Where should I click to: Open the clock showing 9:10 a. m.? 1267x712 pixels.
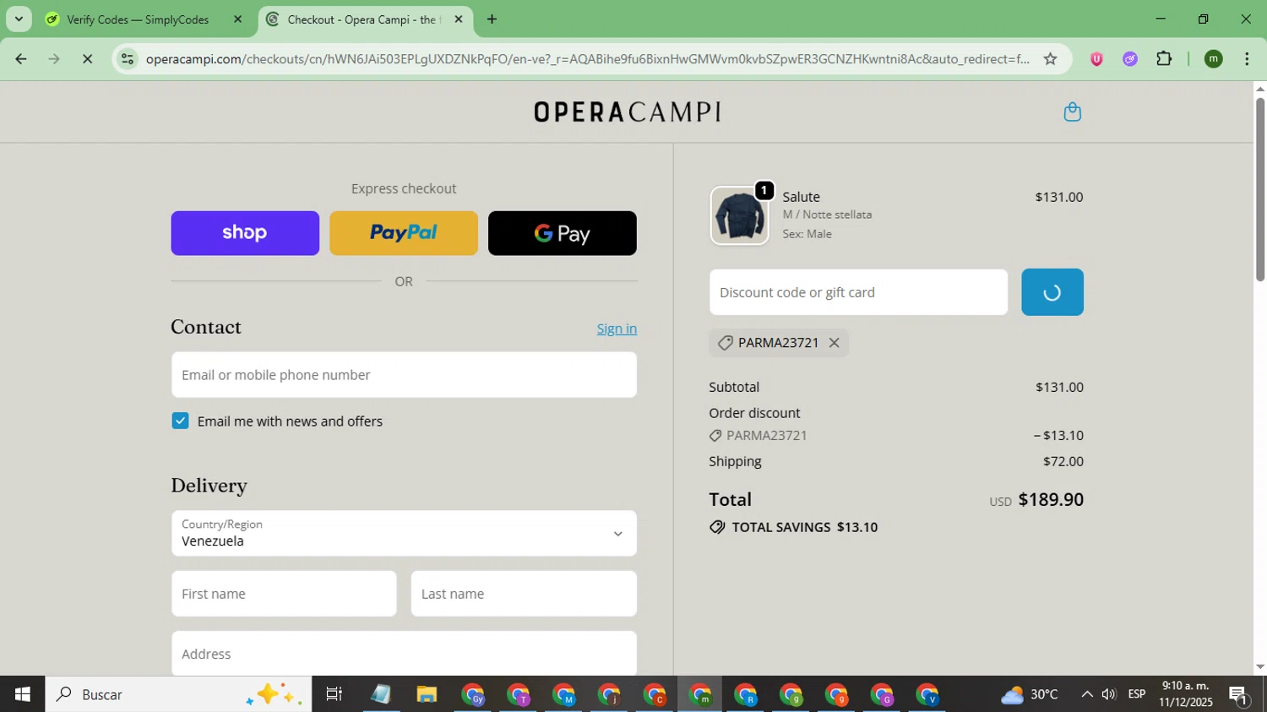1186,694
